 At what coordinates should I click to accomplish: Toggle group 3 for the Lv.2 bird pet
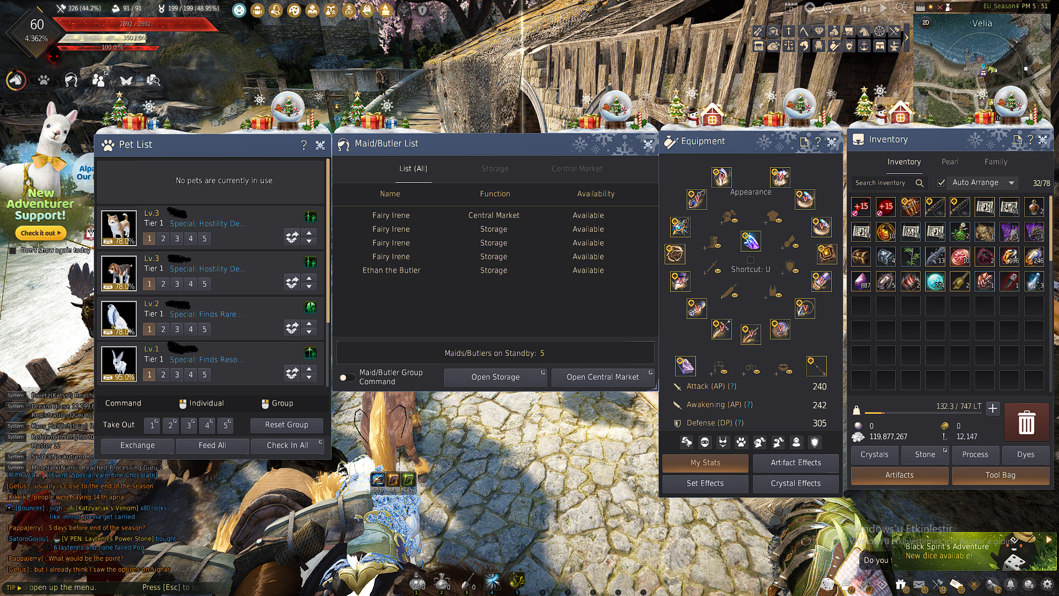tap(177, 329)
